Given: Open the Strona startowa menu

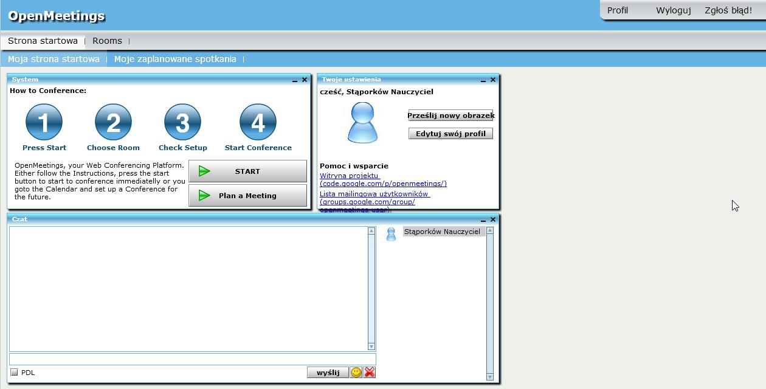Looking at the screenshot, I should pos(43,41).
